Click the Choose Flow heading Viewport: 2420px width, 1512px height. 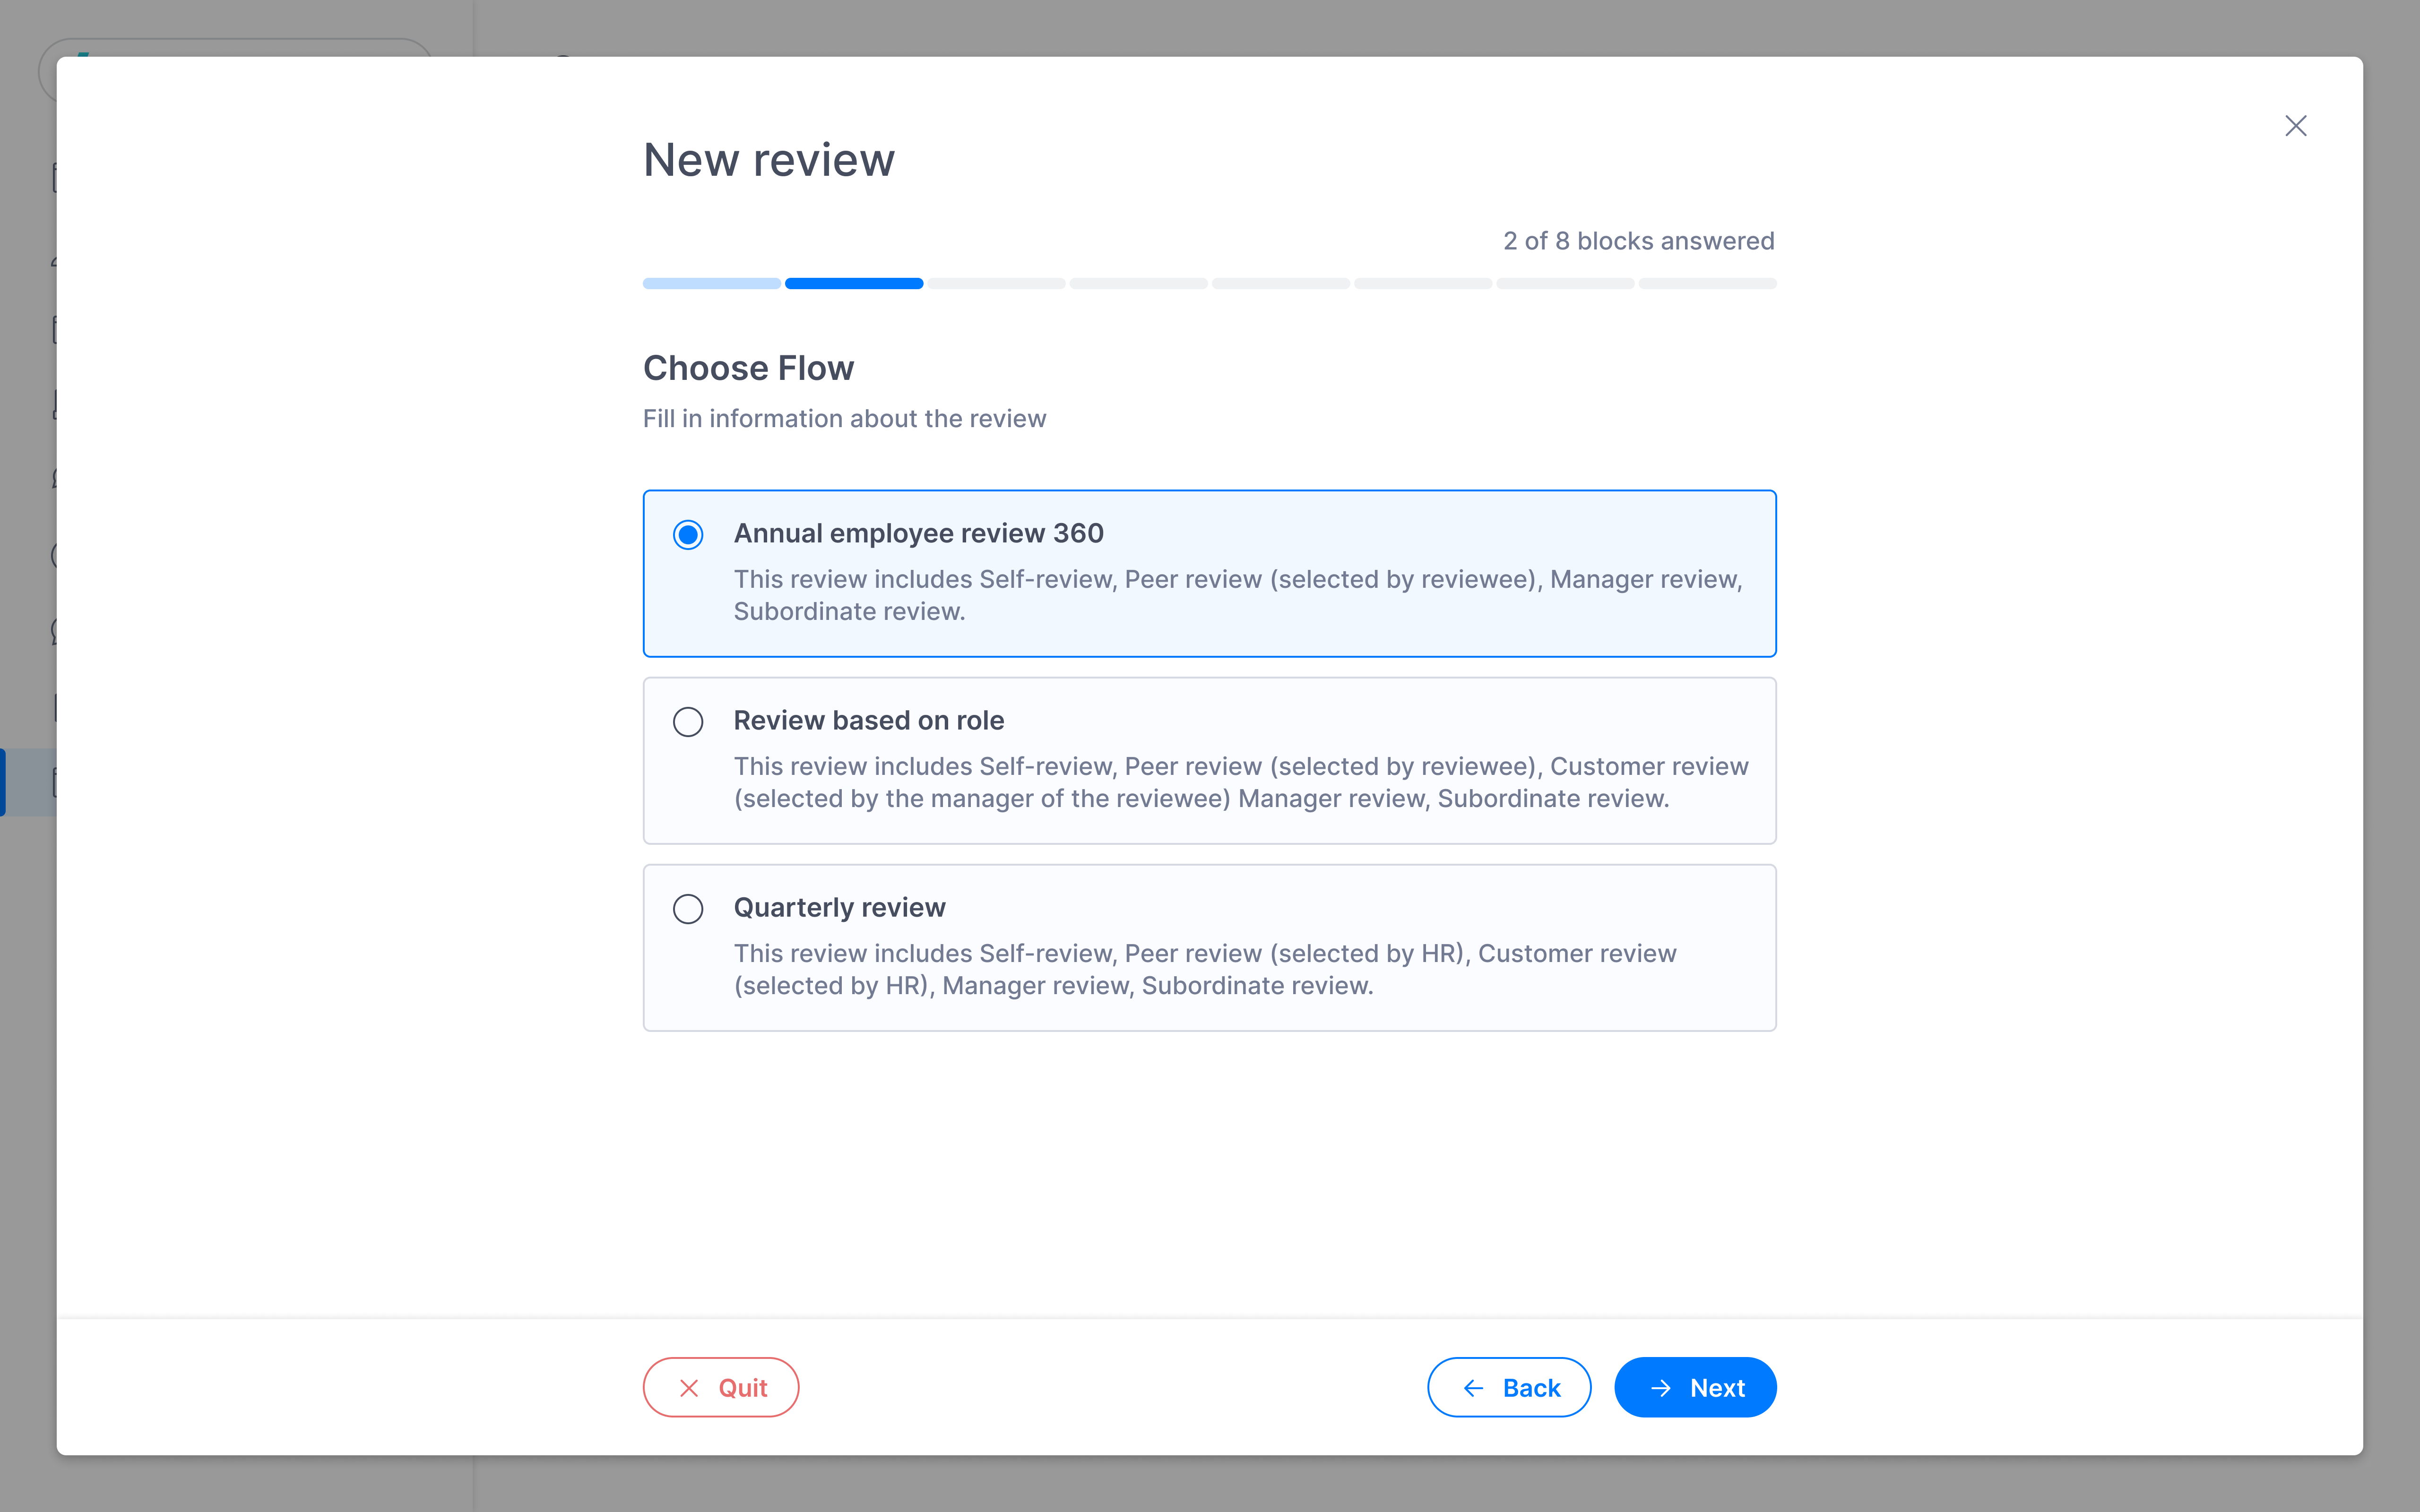click(x=748, y=368)
